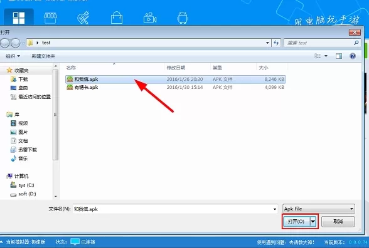Click the navigation pane scroll up arrow
This screenshot has width=369, height=248.
tap(56, 66)
